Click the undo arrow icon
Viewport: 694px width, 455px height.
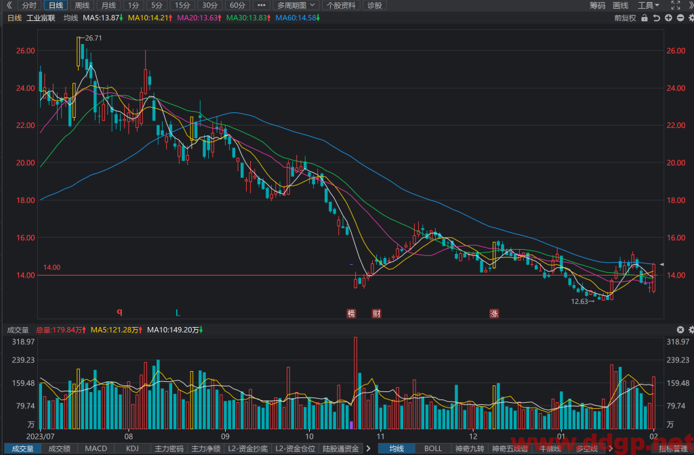pos(656,18)
